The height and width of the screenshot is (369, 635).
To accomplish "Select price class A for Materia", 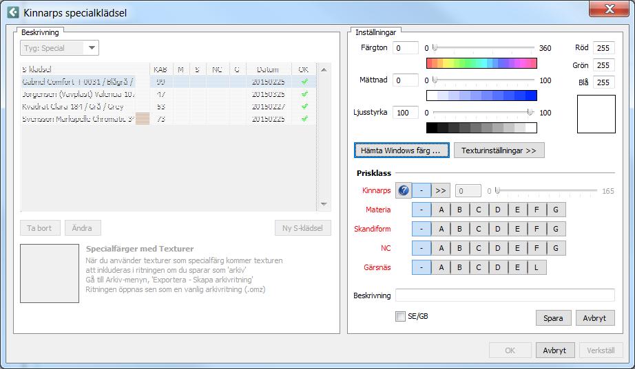I will [441, 210].
